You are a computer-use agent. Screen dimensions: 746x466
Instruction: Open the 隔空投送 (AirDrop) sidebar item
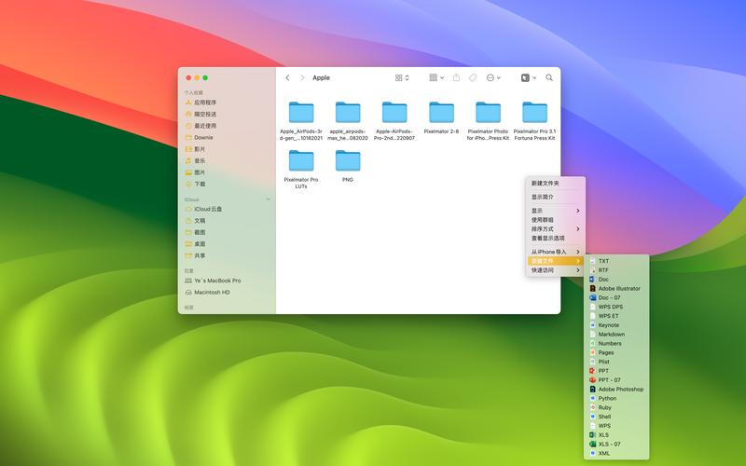click(205, 115)
